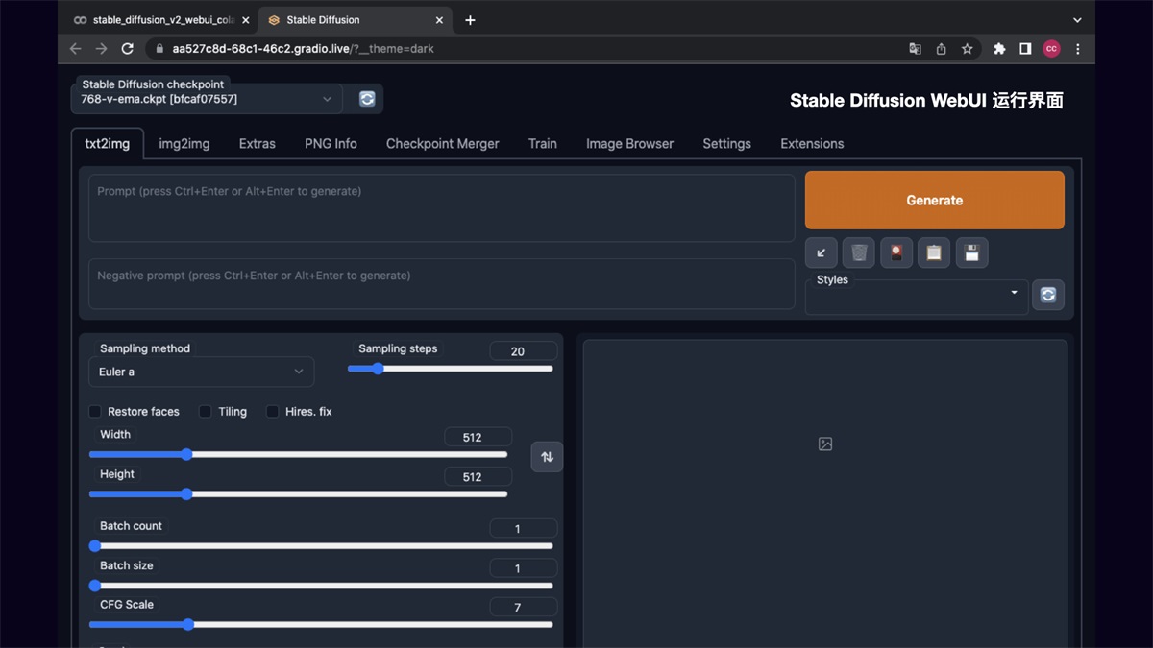Click inside the negative prompt field
This screenshot has height=648, width=1153.
click(440, 283)
